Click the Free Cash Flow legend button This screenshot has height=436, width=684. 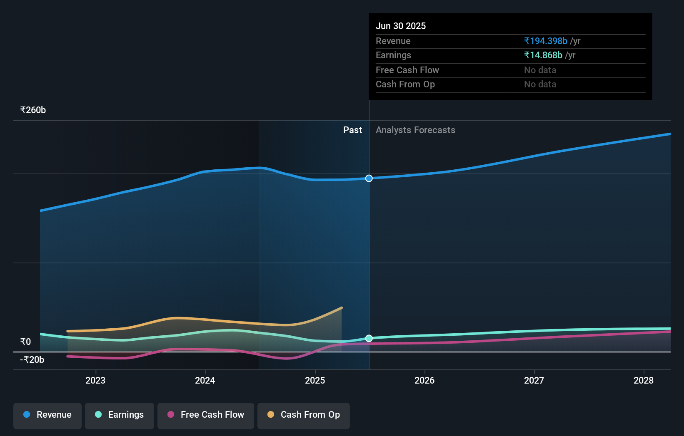(x=205, y=415)
